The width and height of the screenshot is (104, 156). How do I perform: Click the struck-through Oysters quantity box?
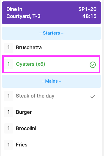click(8, 64)
